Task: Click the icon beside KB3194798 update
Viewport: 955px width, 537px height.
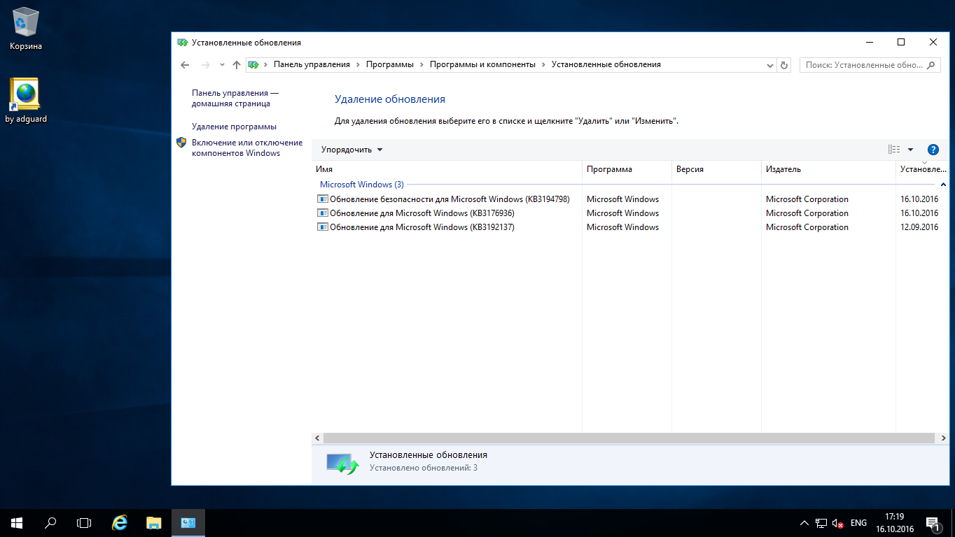Action: 322,199
